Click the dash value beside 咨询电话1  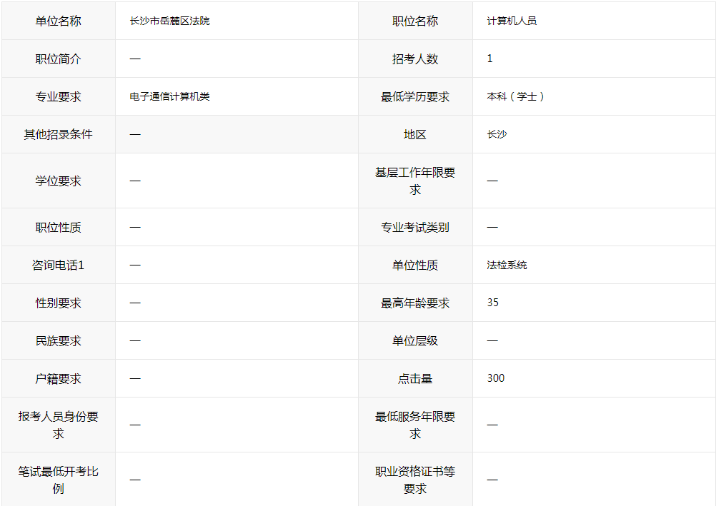(x=135, y=265)
